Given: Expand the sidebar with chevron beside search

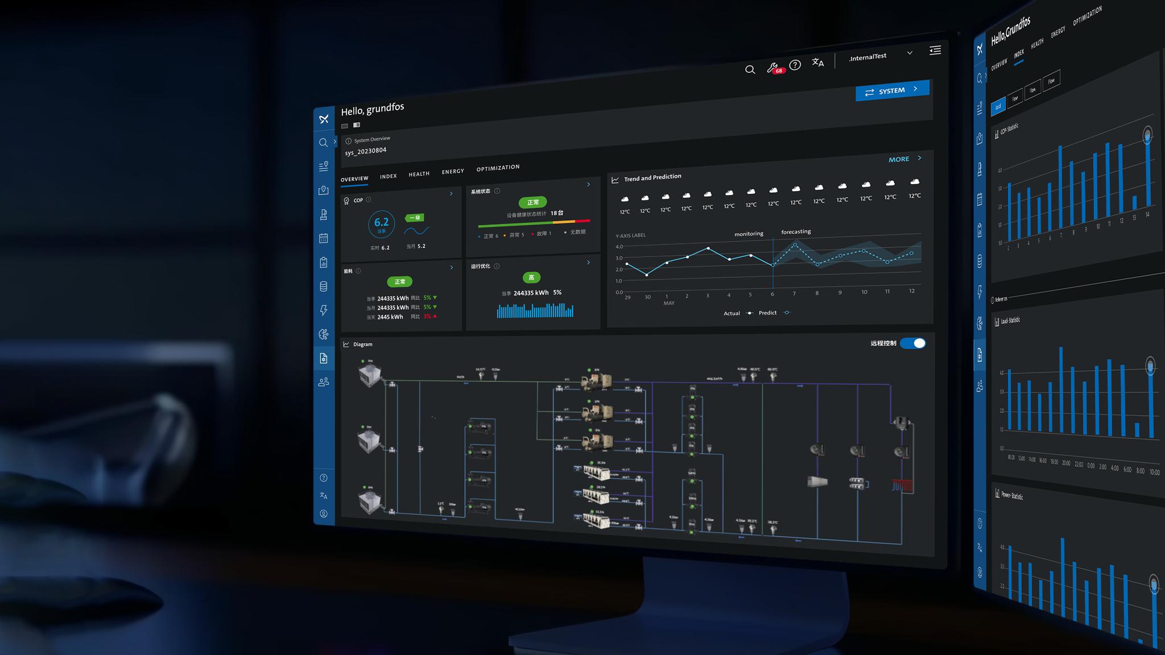Looking at the screenshot, I should (x=335, y=142).
